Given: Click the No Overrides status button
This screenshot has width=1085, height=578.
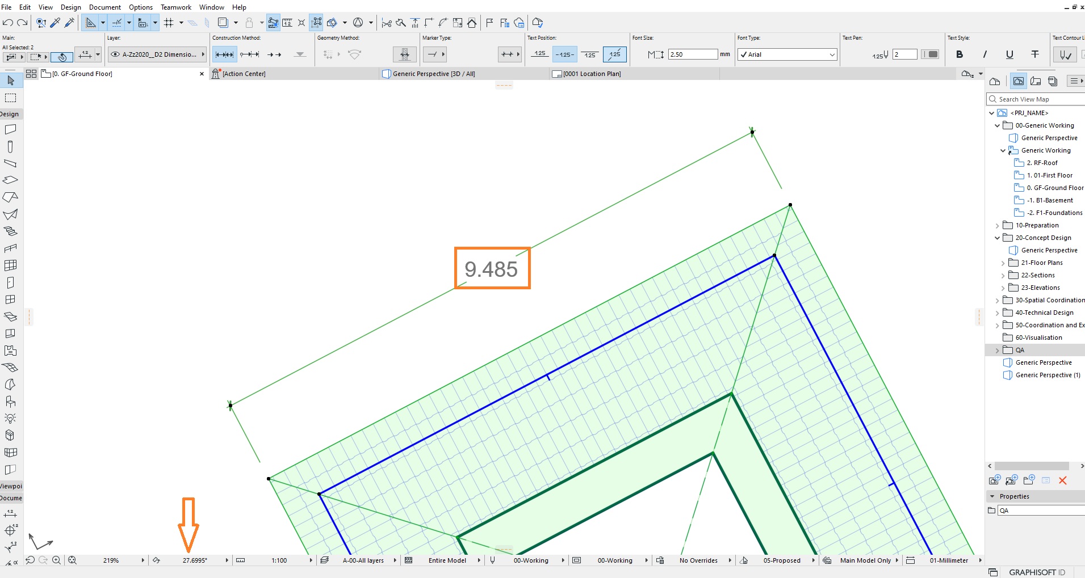Looking at the screenshot, I should coord(698,560).
